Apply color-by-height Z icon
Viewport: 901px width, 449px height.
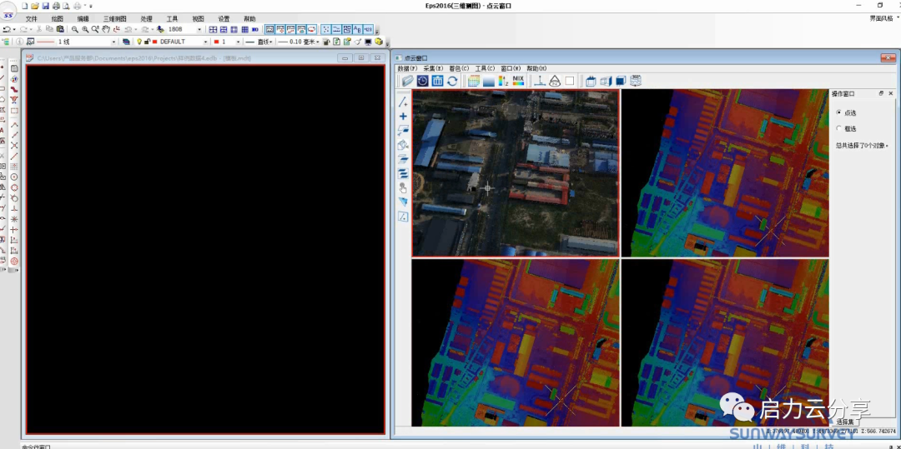point(503,81)
